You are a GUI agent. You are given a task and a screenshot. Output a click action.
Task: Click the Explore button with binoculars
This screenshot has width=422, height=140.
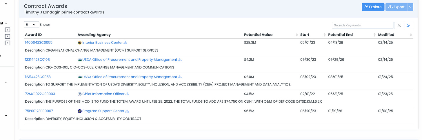(x=373, y=7)
